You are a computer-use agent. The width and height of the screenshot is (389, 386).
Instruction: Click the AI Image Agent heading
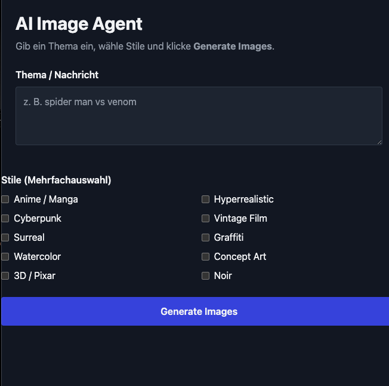click(x=79, y=24)
